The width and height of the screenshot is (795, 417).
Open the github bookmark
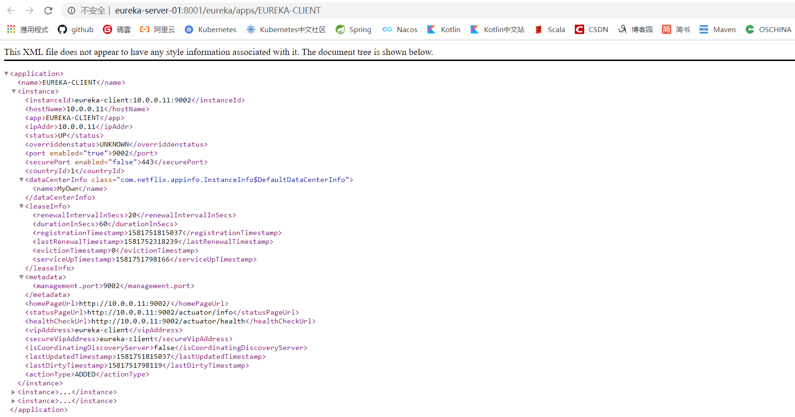pyautogui.click(x=75, y=29)
